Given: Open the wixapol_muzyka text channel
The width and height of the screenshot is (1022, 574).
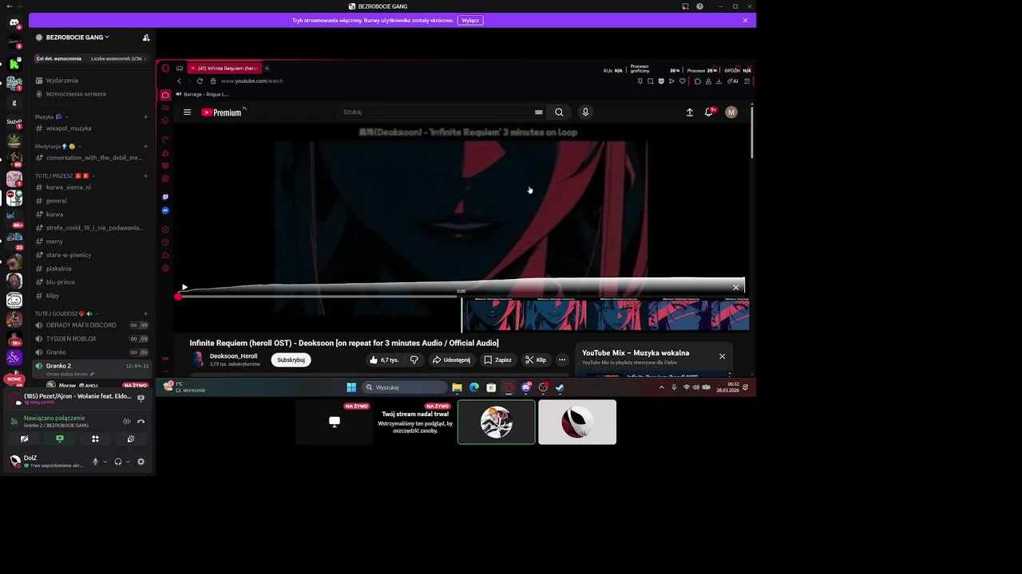Looking at the screenshot, I should [x=69, y=128].
